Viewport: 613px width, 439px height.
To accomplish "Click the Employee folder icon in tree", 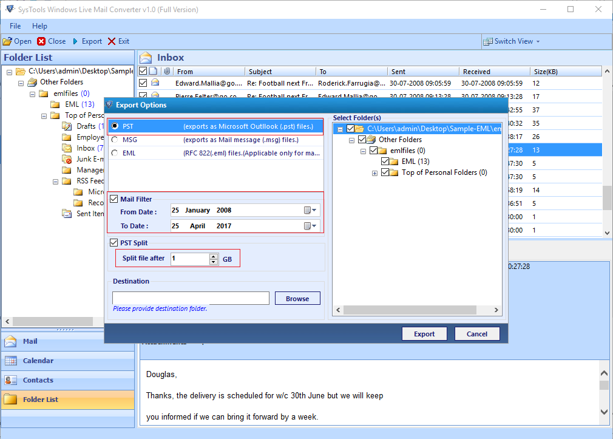I will pyautogui.click(x=67, y=137).
